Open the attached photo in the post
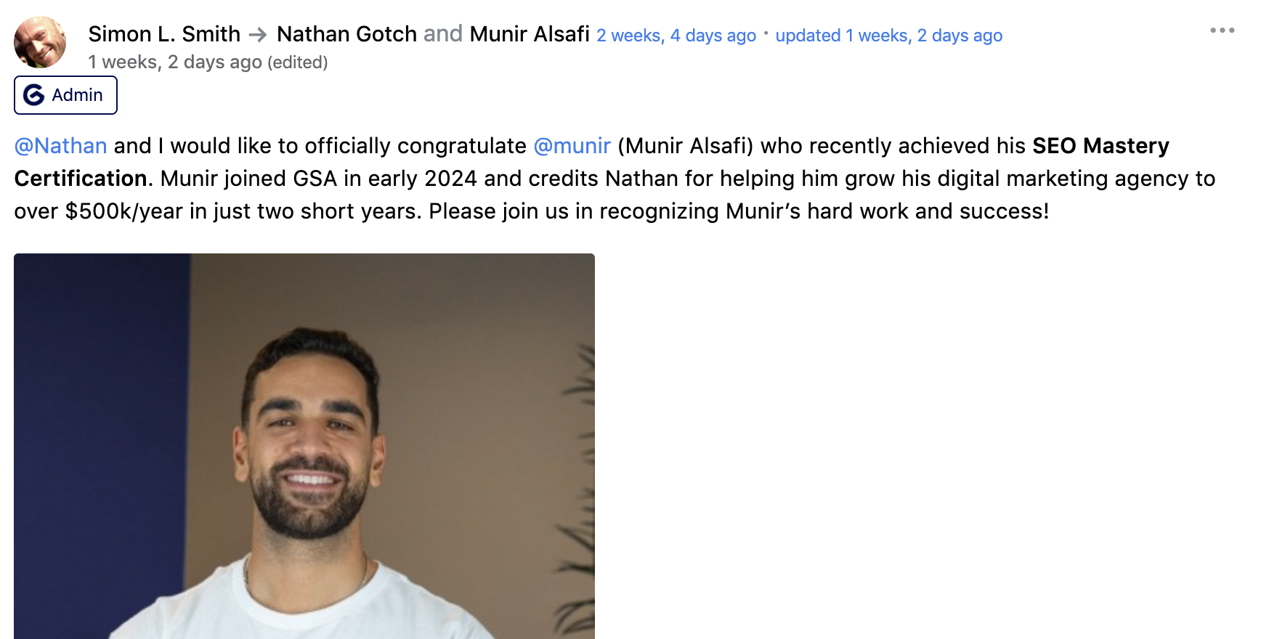This screenshot has width=1261, height=639. click(x=304, y=446)
